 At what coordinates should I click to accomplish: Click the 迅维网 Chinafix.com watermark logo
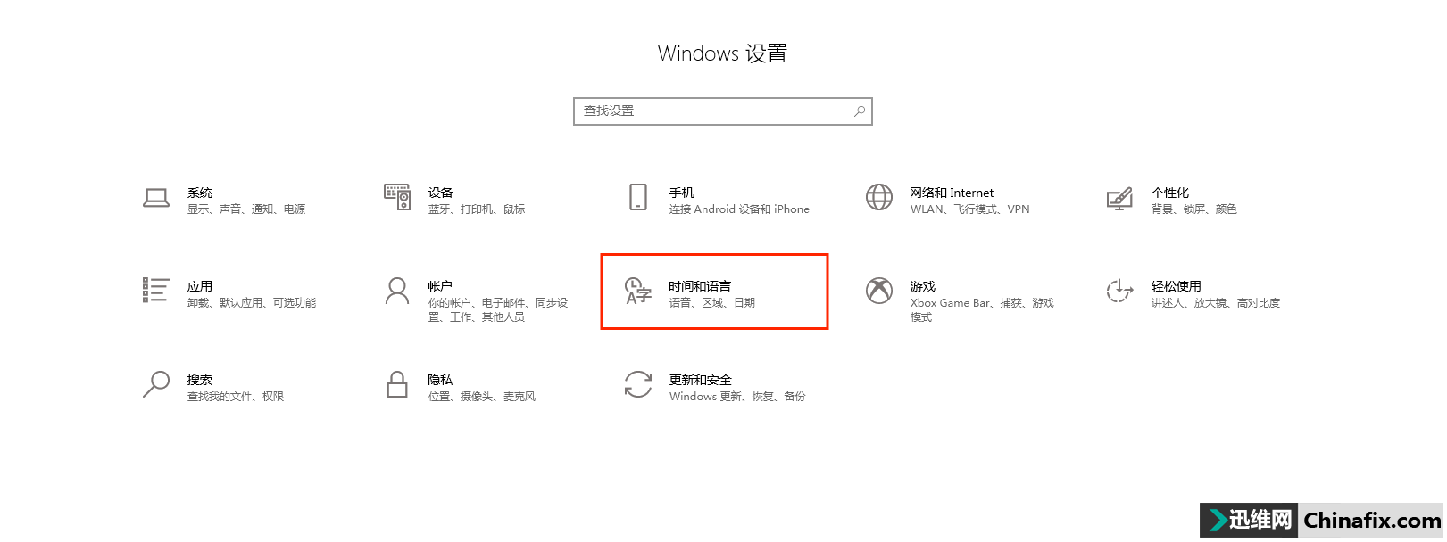(1323, 520)
